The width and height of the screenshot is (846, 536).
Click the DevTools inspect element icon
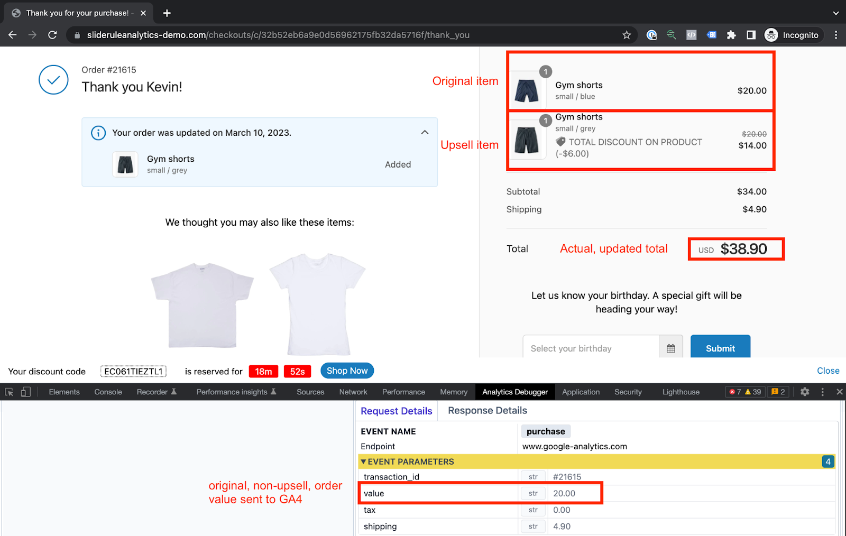pos(9,392)
